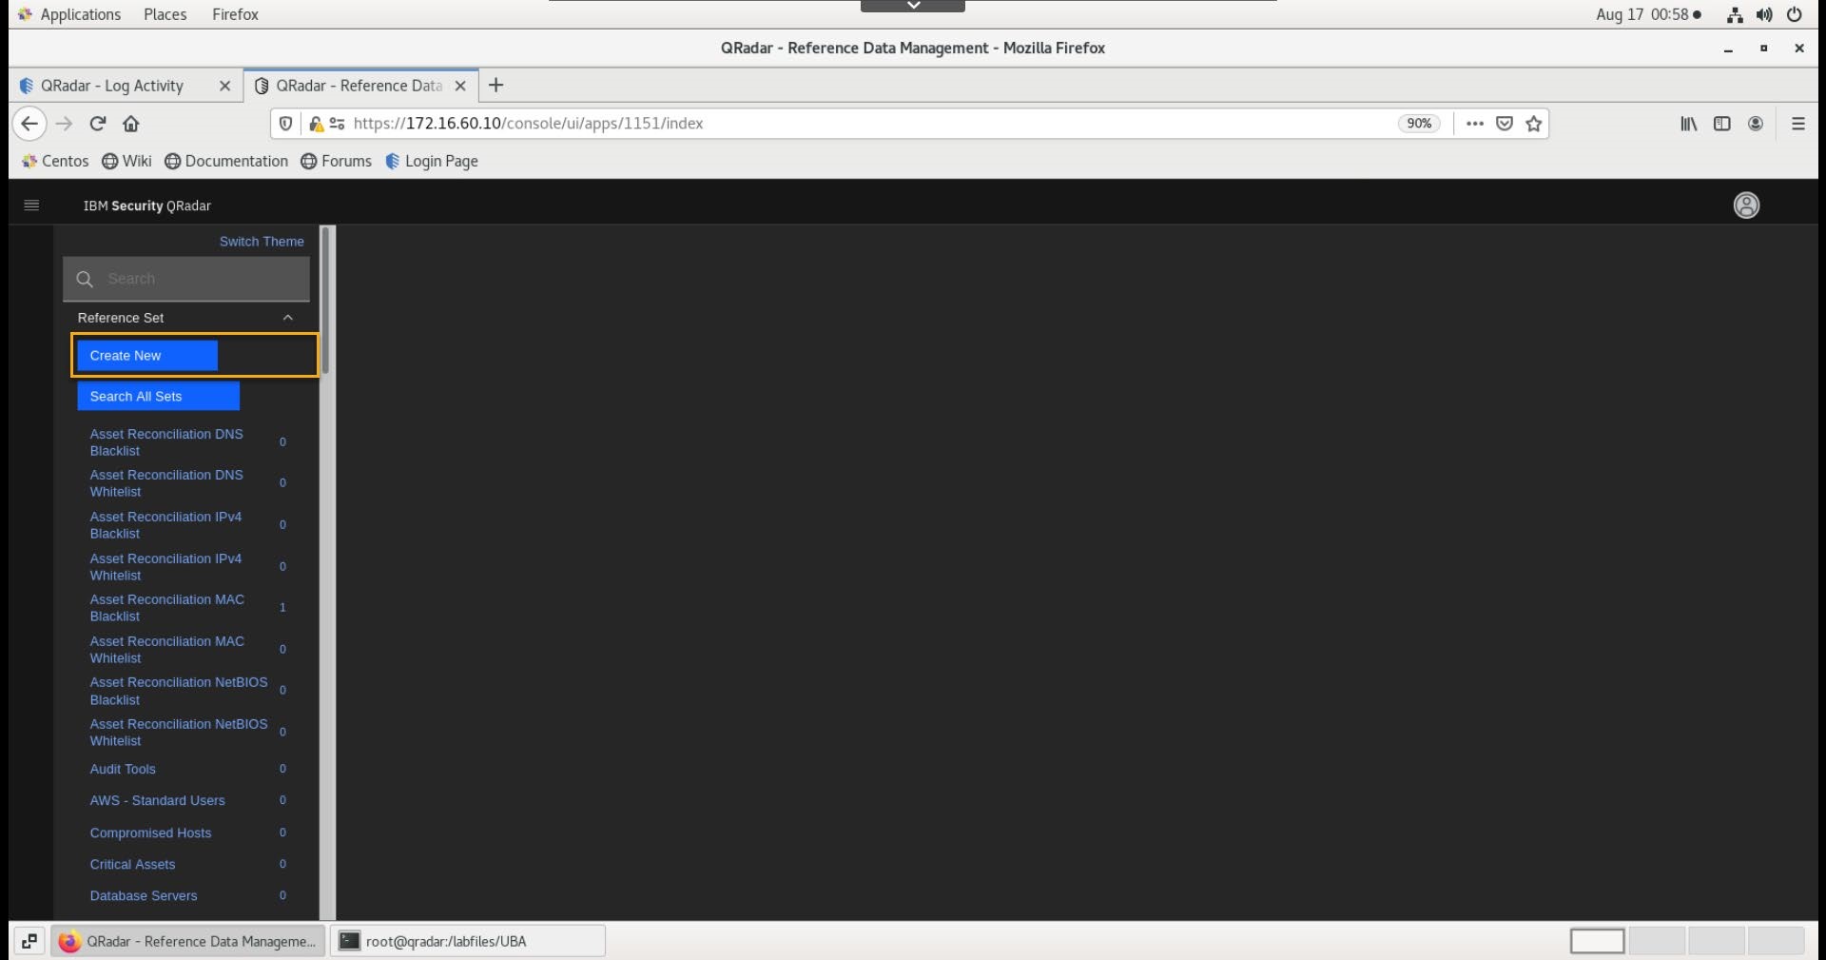This screenshot has width=1826, height=960.
Task: Open Asset Reconciliation MAC Blacklist set
Action: pyautogui.click(x=167, y=608)
